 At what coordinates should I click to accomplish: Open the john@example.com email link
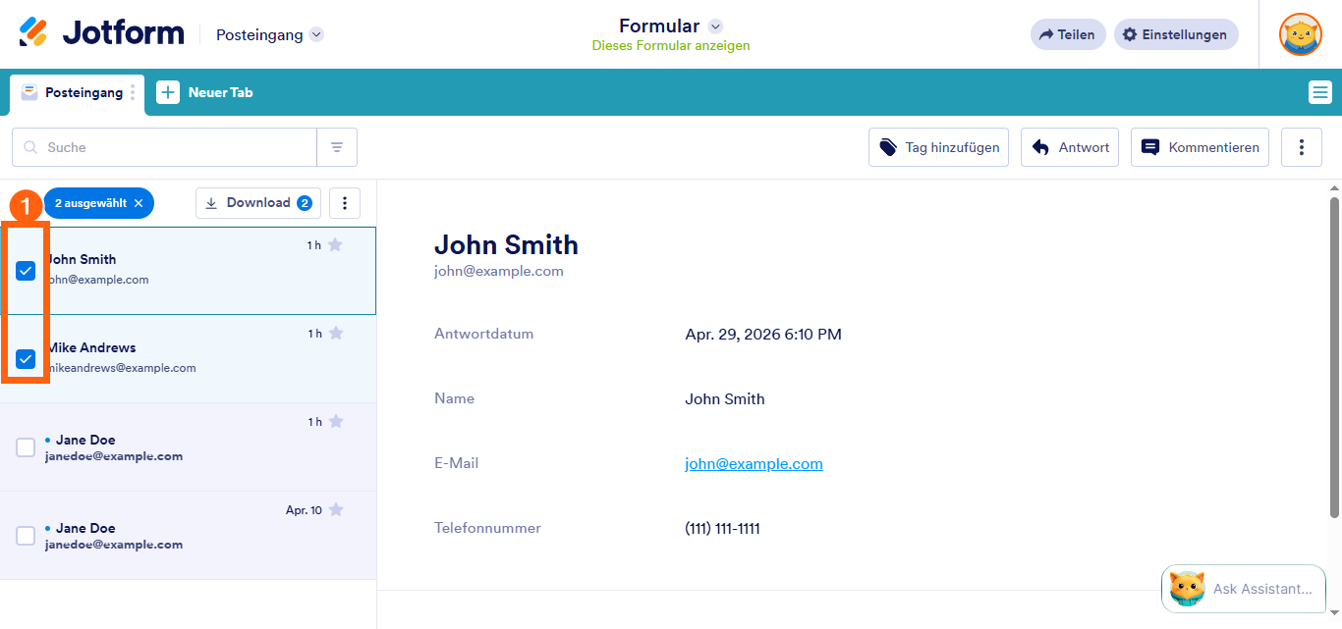(754, 464)
